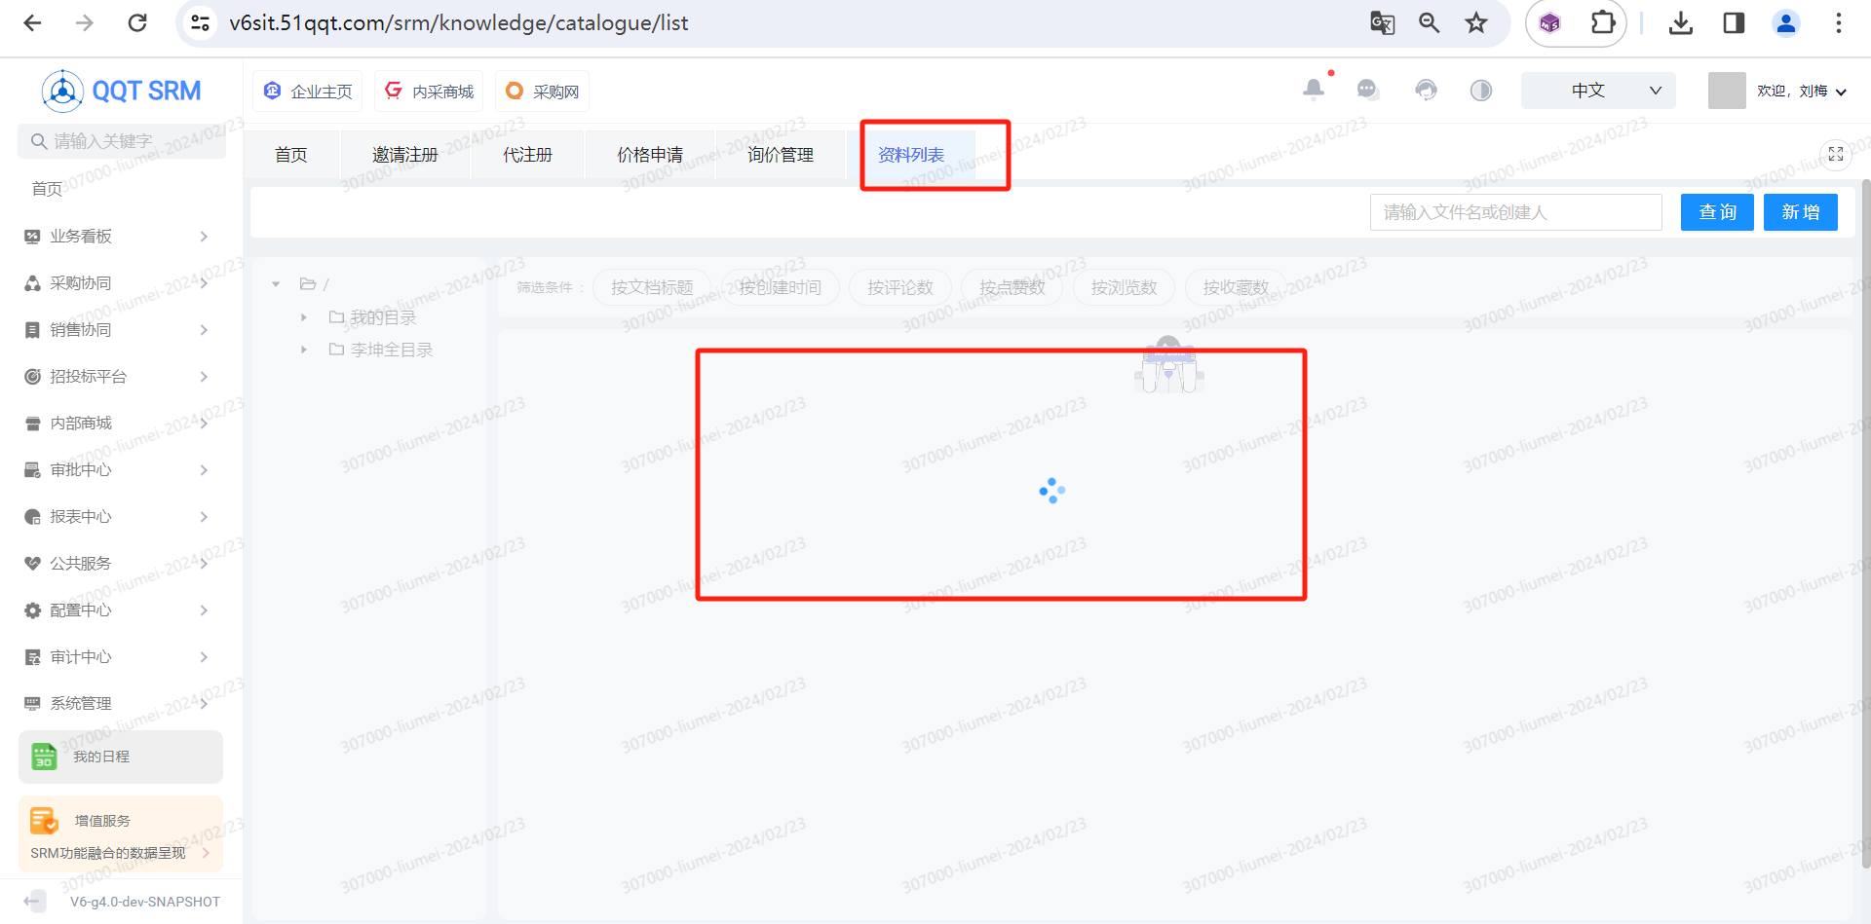Focus the file name or creator search field
1871x924 pixels.
pos(1516,212)
